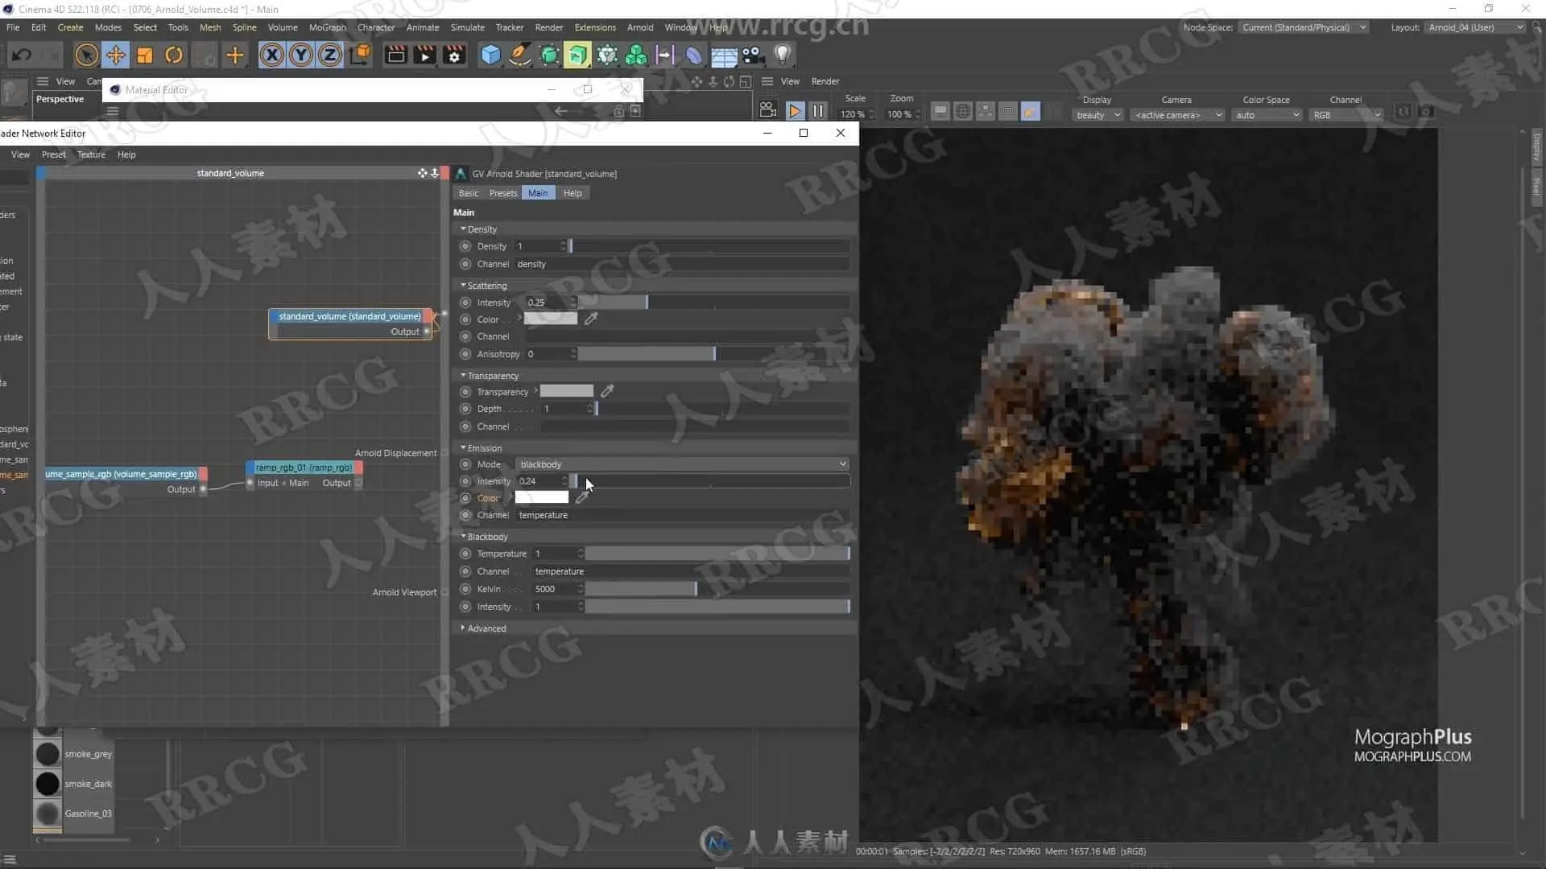Image resolution: width=1546 pixels, height=869 pixels.
Task: Pause the Arnold IPR render
Action: tap(818, 111)
